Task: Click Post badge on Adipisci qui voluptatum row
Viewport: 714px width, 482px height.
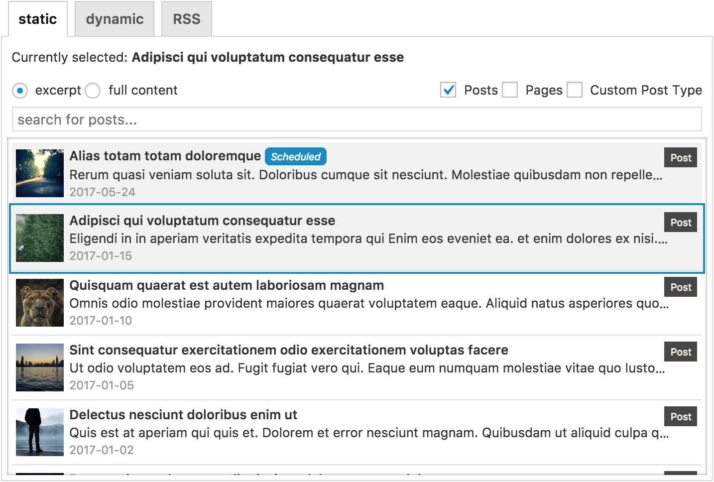Action: click(x=681, y=223)
